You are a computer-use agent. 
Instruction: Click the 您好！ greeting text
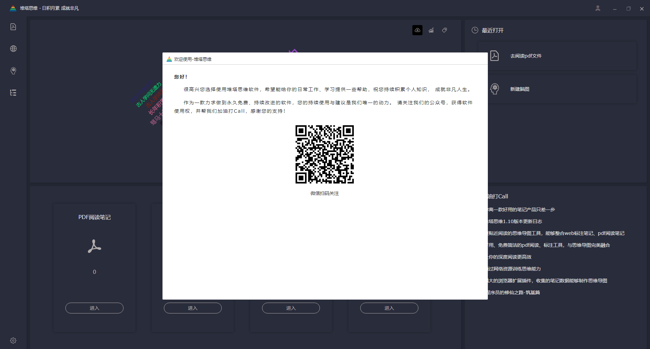pos(180,77)
